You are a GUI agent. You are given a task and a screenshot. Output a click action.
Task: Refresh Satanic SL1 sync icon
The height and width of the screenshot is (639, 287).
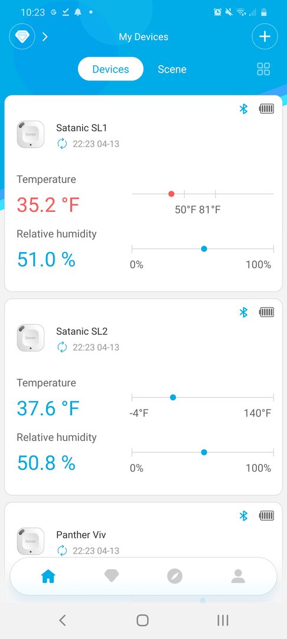[x=62, y=143]
